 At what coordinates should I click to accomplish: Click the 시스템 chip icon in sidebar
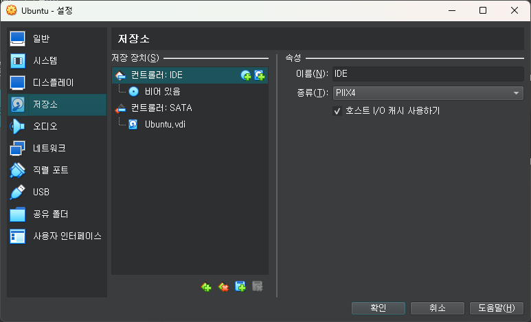pos(18,61)
